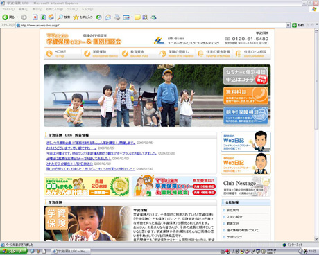
Task: Open the orange FP Web日記 banner
Action: click(245, 164)
